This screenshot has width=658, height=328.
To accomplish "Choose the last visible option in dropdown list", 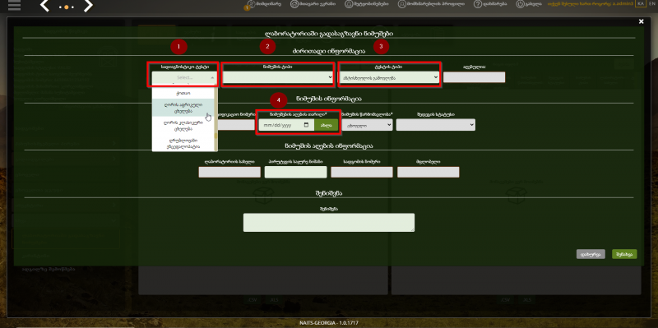I will (x=183, y=143).
